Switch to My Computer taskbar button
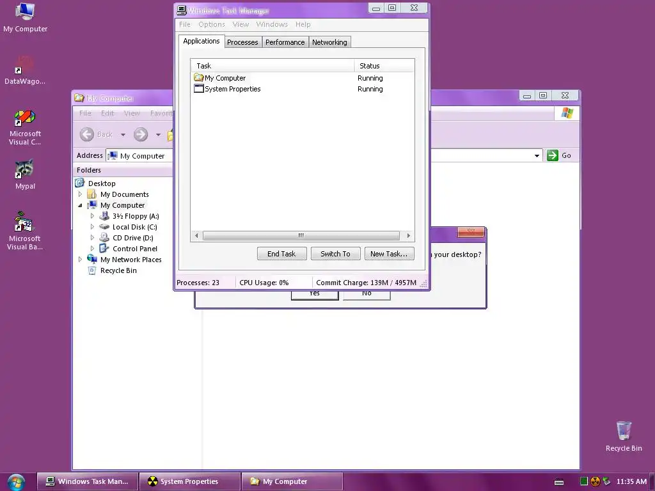 pyautogui.click(x=292, y=481)
